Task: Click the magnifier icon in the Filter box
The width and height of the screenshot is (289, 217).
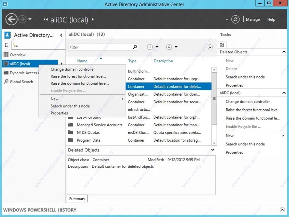Action: (135, 47)
